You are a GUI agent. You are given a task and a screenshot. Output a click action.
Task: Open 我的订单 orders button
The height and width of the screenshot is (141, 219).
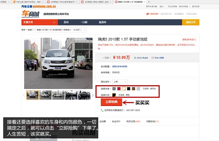(190, 22)
